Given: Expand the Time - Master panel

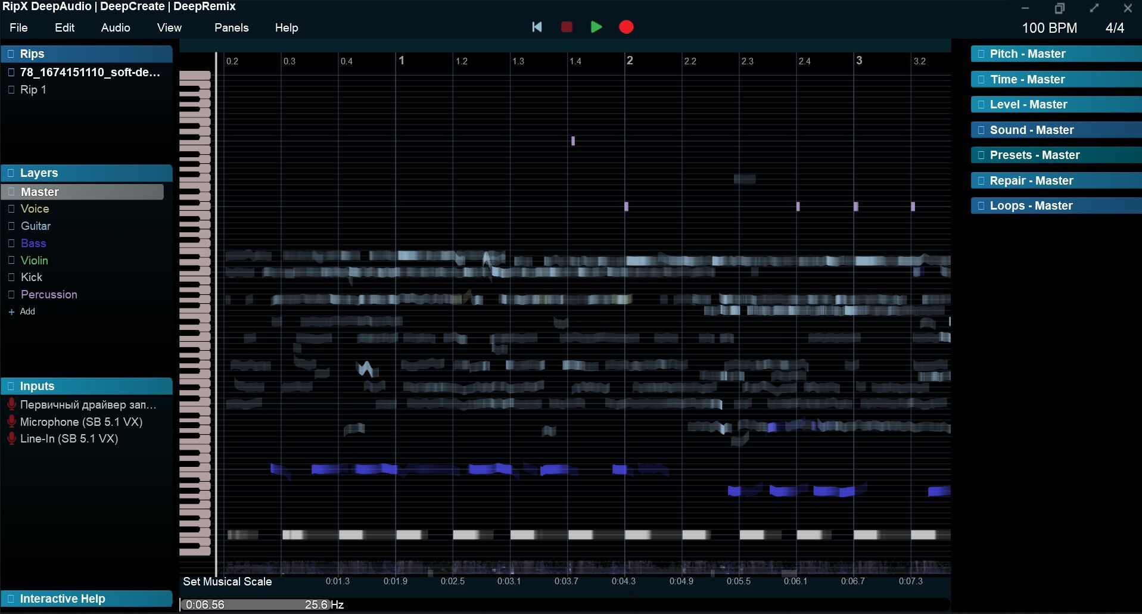Looking at the screenshot, I should pyautogui.click(x=1056, y=79).
